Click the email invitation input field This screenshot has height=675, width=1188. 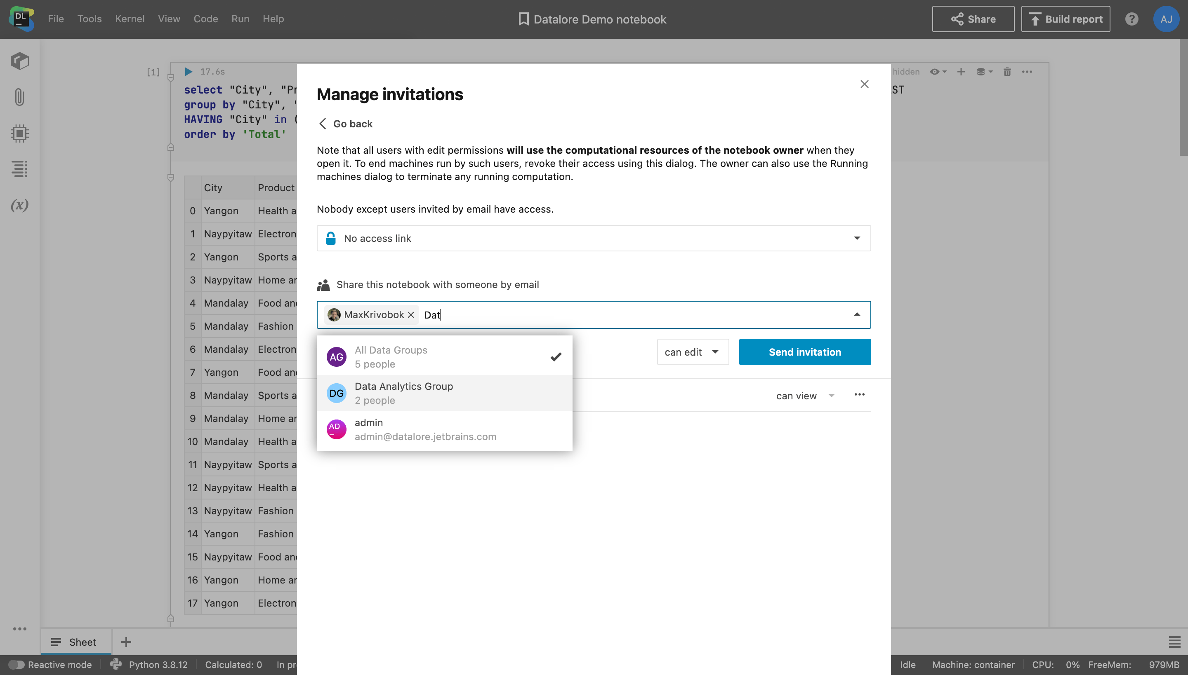tap(640, 315)
